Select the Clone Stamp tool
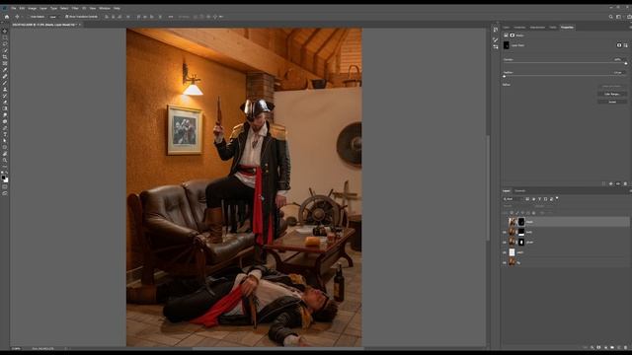This screenshot has width=632, height=355. tap(5, 89)
